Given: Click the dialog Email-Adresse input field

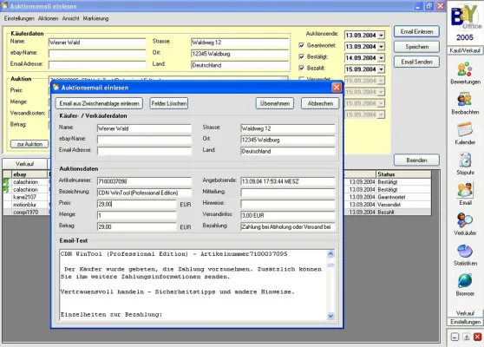Looking at the screenshot, I should pos(144,151).
